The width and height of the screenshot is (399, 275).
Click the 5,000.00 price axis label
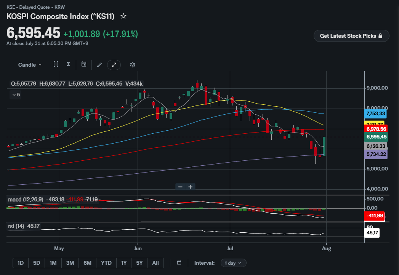[377, 169]
